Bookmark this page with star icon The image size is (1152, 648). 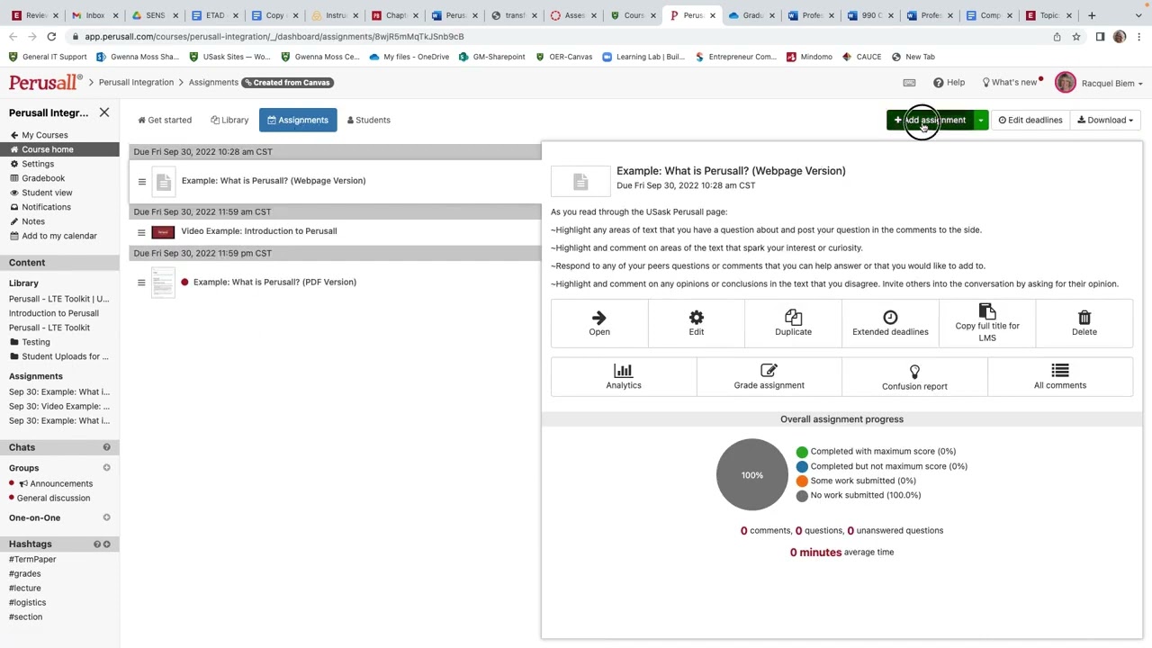(x=1076, y=37)
